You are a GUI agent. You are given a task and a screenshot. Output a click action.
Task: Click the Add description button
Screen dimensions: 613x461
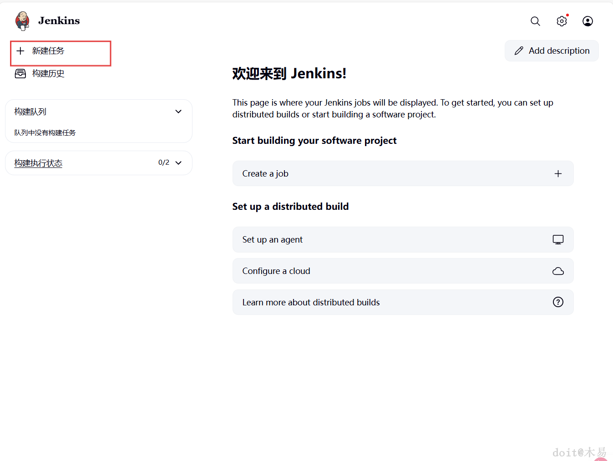click(x=552, y=51)
